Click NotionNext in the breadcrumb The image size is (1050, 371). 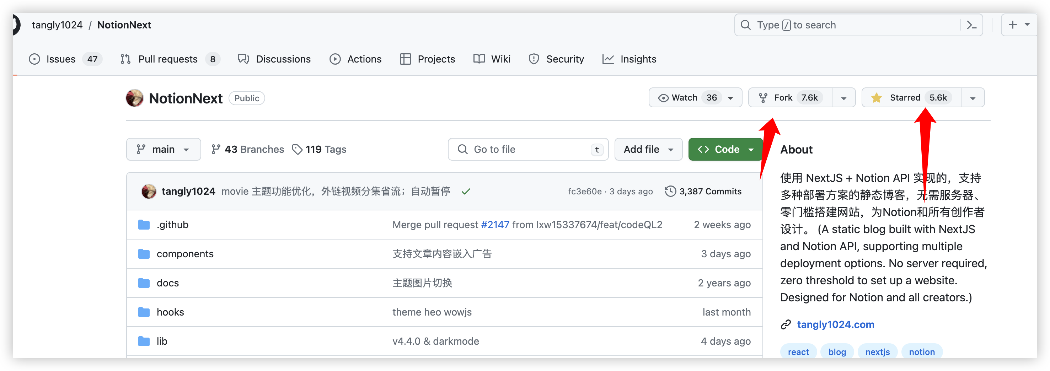[x=124, y=25]
